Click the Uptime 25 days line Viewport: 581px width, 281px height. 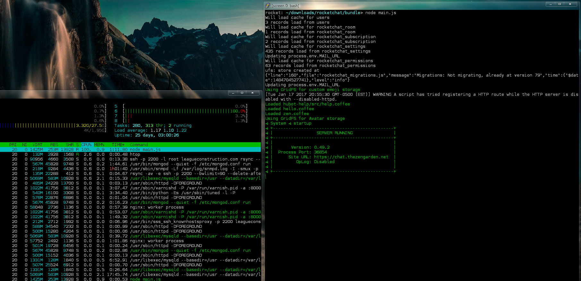(147, 135)
